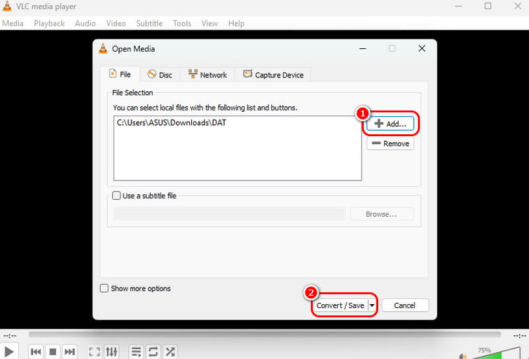This screenshot has height=359, width=529.
Task: Mute audio via speaker icon
Action: [x=462, y=356]
